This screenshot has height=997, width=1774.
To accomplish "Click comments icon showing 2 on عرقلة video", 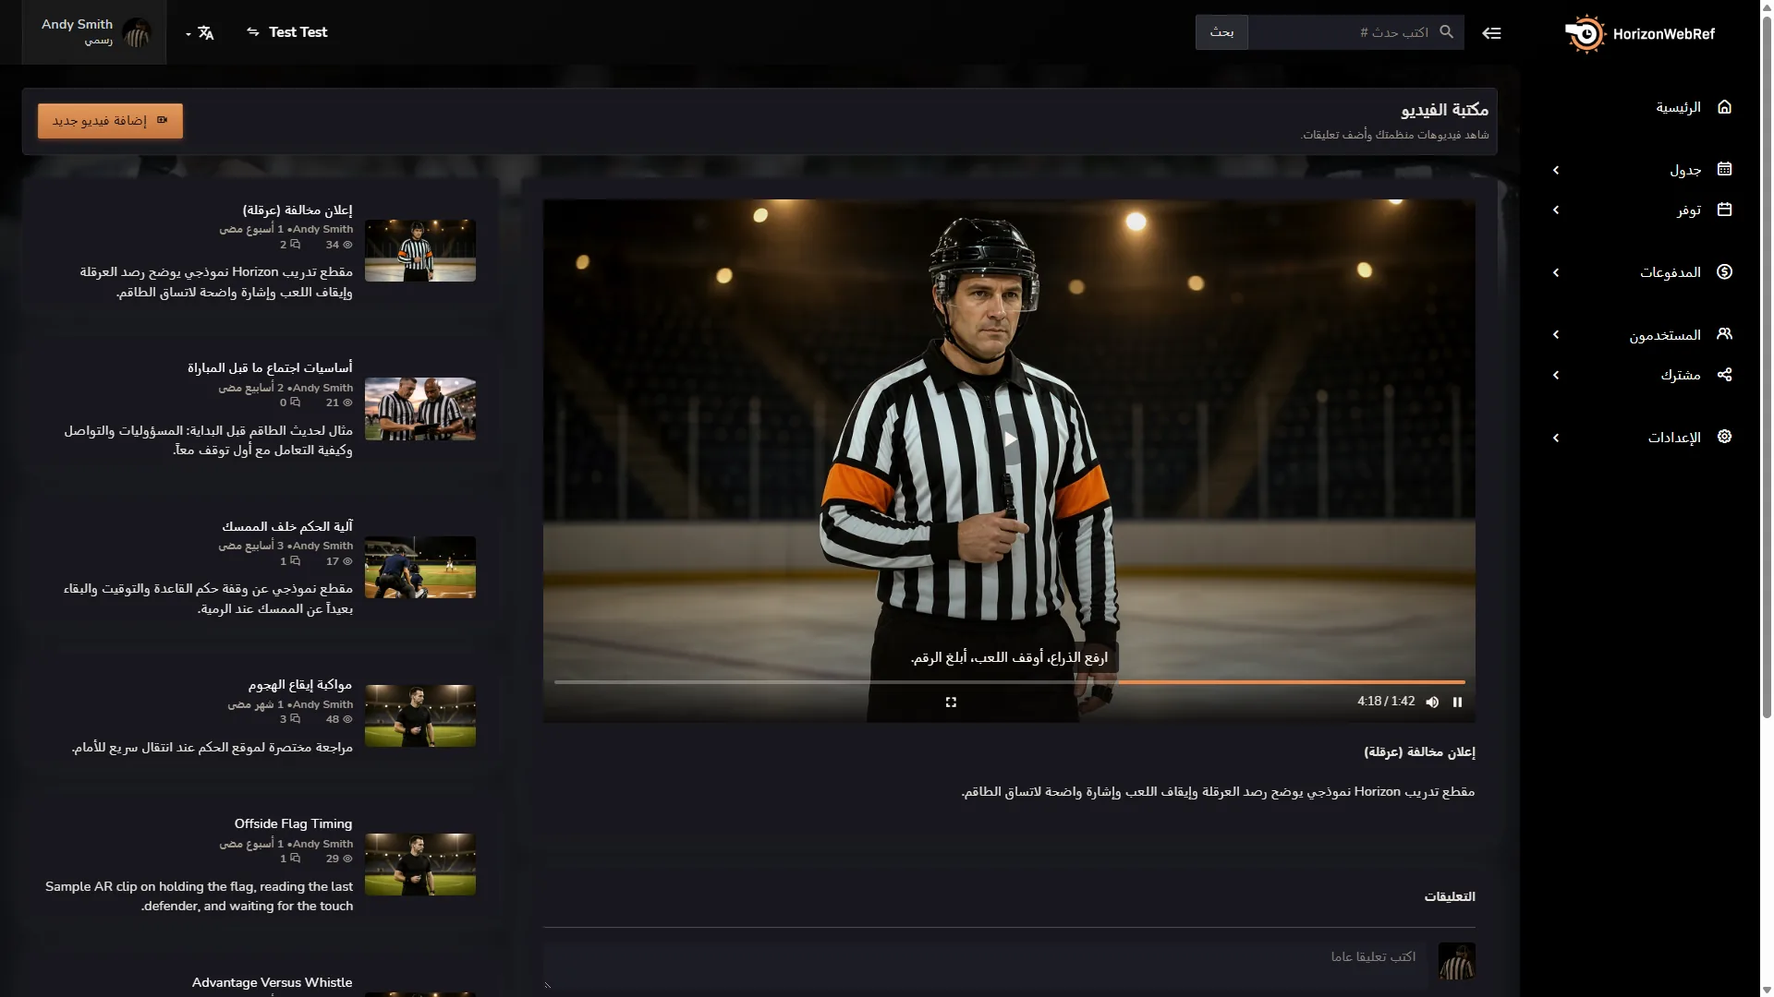I will click(x=296, y=246).
